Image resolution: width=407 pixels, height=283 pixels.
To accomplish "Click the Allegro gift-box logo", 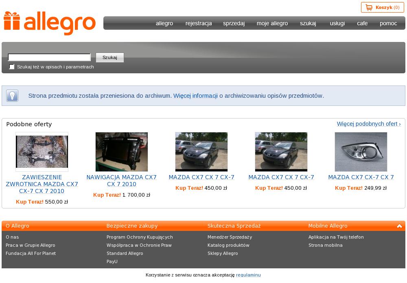I will point(50,23).
